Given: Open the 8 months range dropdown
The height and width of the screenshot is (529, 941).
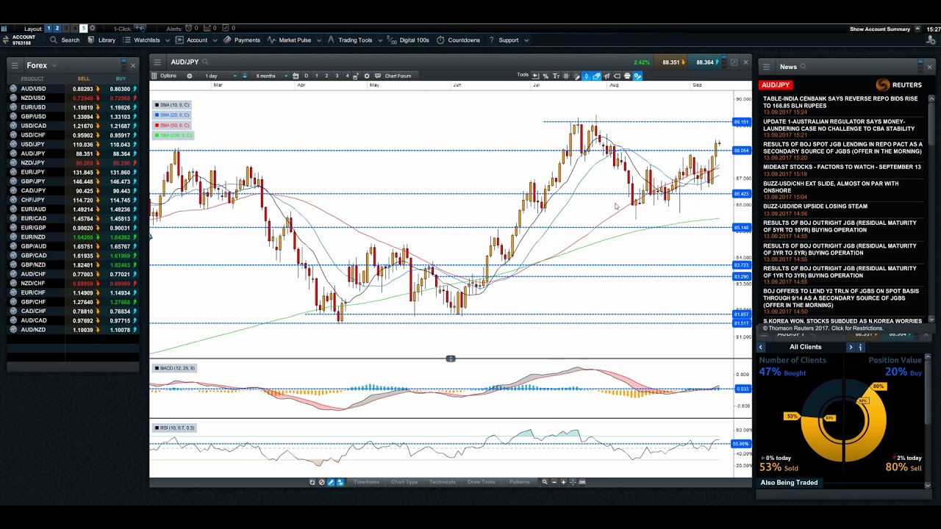Looking at the screenshot, I should tap(271, 76).
